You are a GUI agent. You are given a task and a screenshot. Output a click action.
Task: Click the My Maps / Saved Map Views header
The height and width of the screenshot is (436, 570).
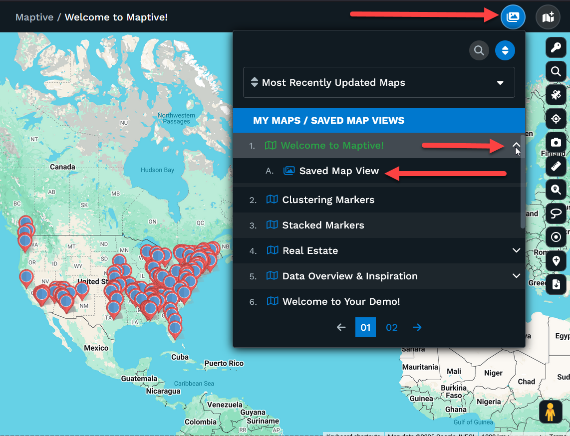point(379,120)
